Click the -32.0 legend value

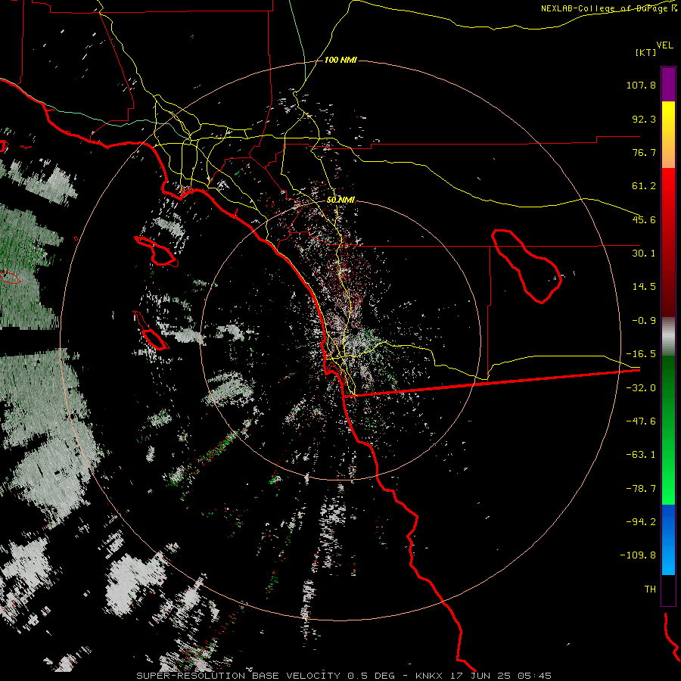pos(641,388)
